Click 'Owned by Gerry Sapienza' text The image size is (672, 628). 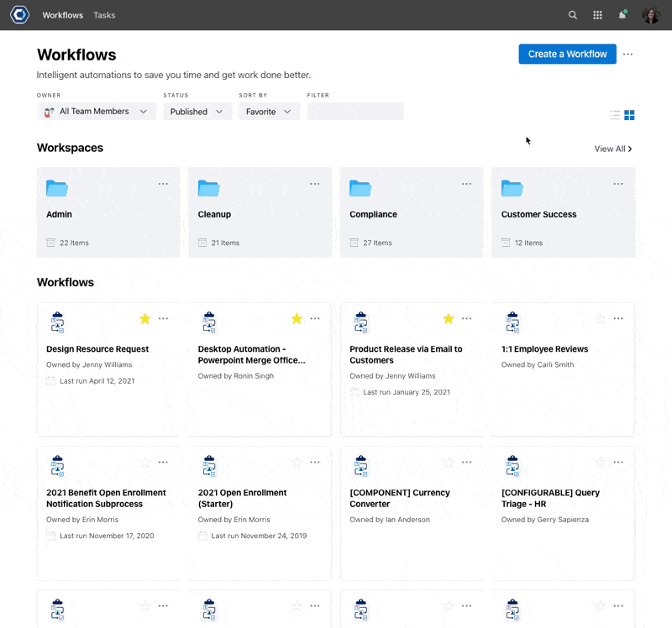tap(544, 520)
